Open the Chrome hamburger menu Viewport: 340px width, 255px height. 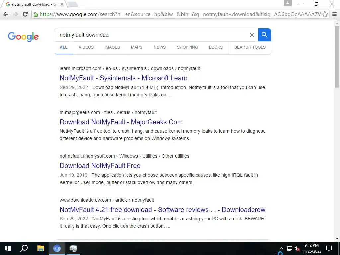tap(335, 14)
